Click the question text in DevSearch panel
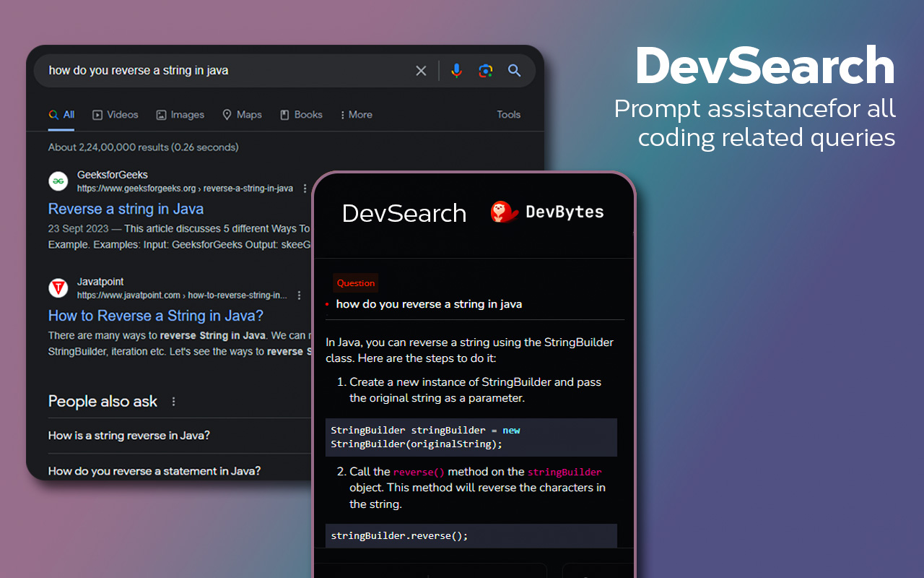This screenshot has width=924, height=578. click(x=429, y=304)
